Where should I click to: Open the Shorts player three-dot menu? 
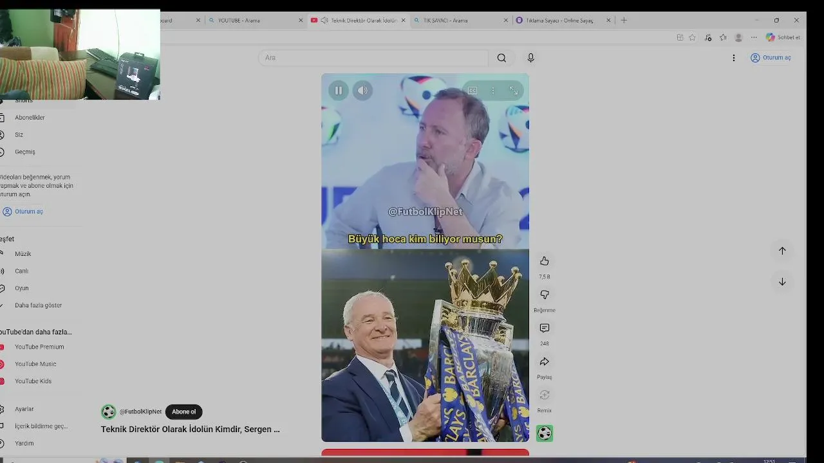(493, 91)
